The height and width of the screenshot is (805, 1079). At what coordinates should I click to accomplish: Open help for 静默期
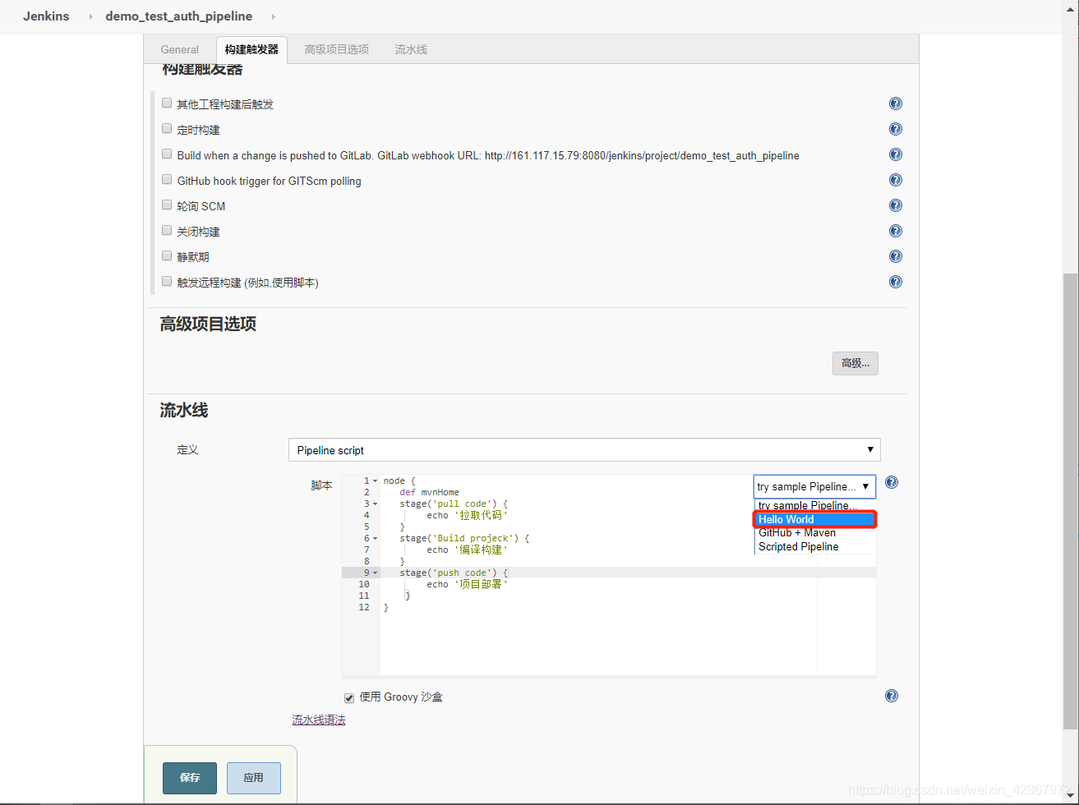pyautogui.click(x=896, y=256)
